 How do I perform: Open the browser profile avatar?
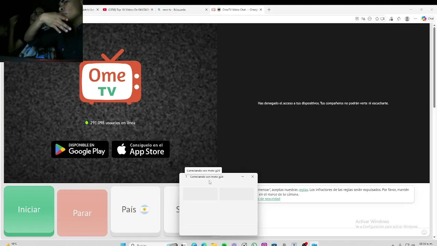407,19
